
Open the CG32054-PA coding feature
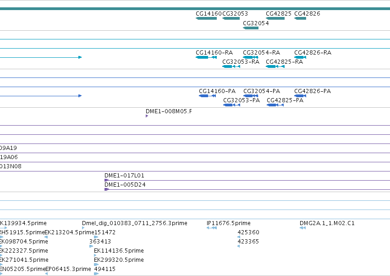(251, 96)
